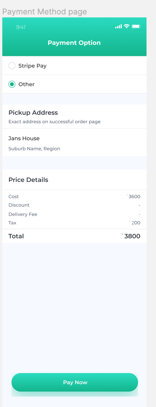Click the Payment Method page frame label
Viewport: 156px width, 407px height.
[x=45, y=12]
